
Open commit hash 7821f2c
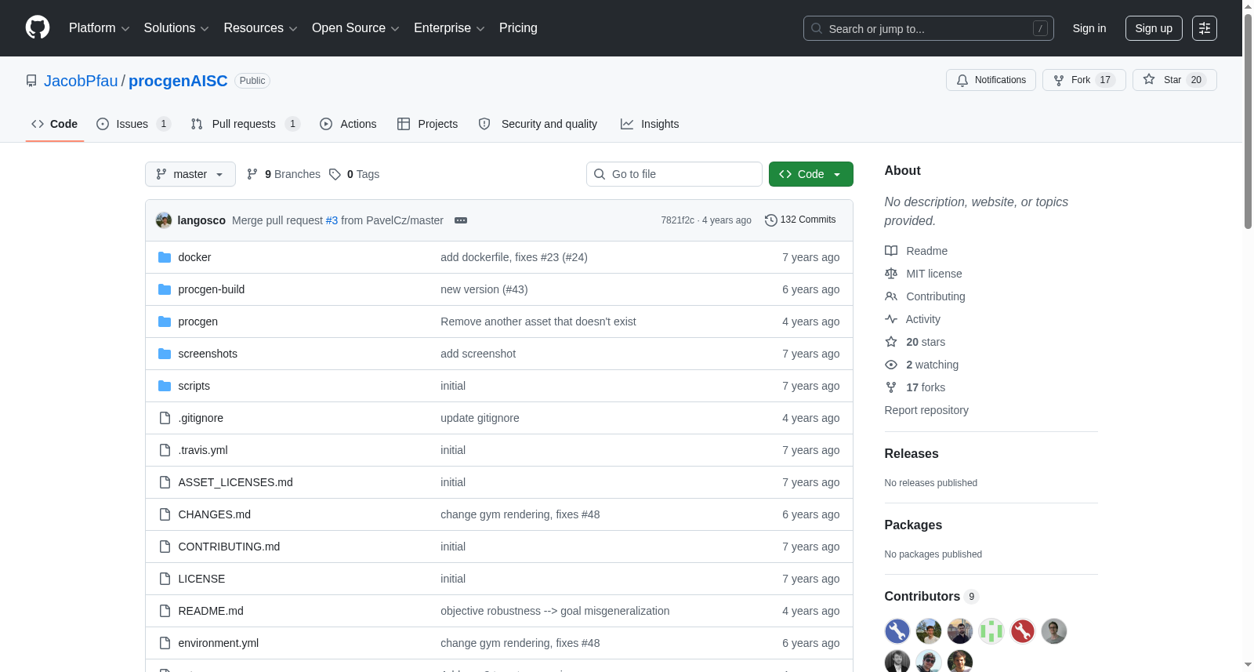click(x=677, y=220)
